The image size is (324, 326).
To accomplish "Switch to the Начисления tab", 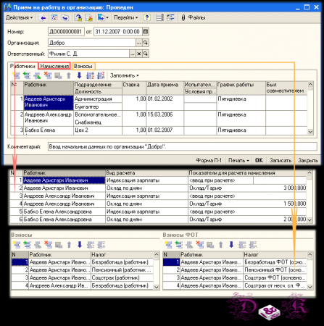I will (54, 66).
